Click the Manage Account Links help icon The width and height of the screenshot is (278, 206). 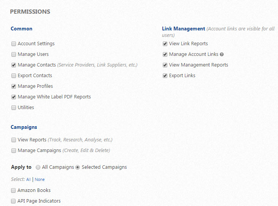point(222,54)
